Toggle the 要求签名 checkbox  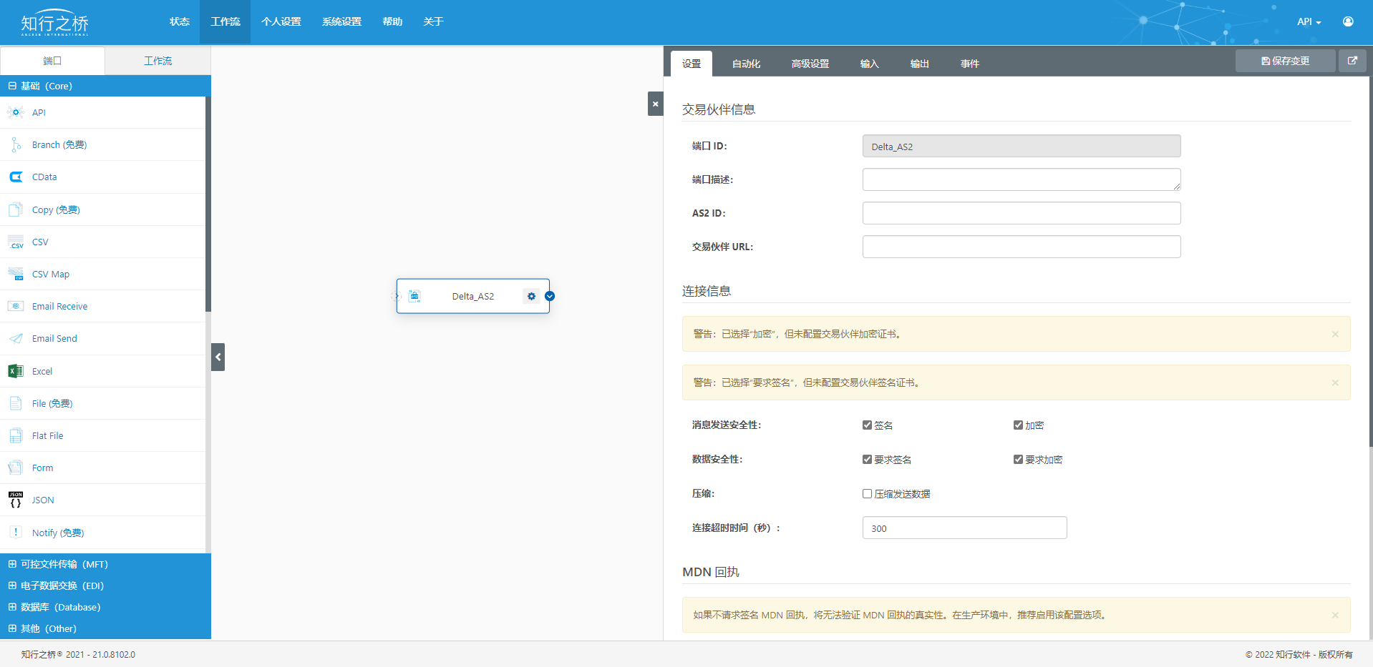point(867,459)
